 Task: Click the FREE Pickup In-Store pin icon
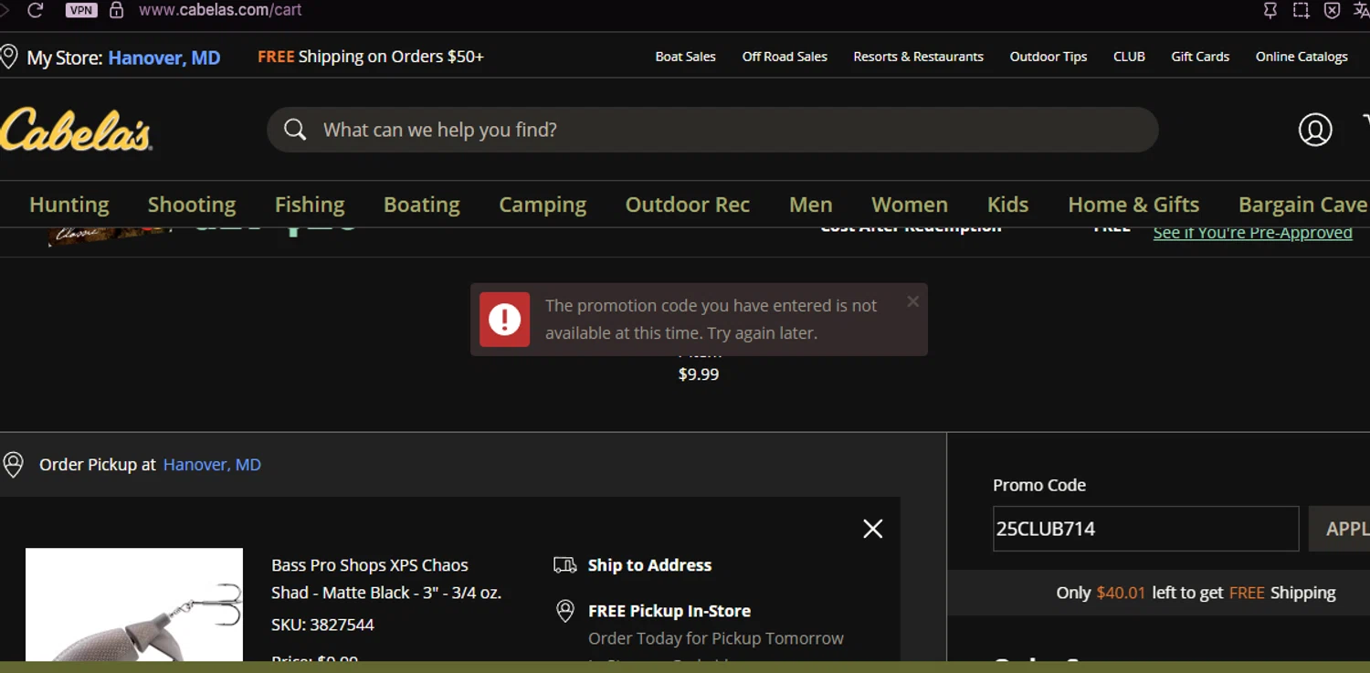[x=565, y=611]
